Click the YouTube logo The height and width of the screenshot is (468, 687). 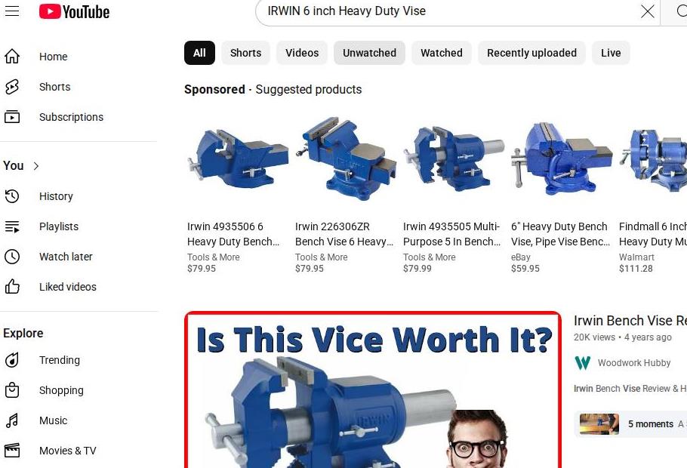[x=74, y=12]
